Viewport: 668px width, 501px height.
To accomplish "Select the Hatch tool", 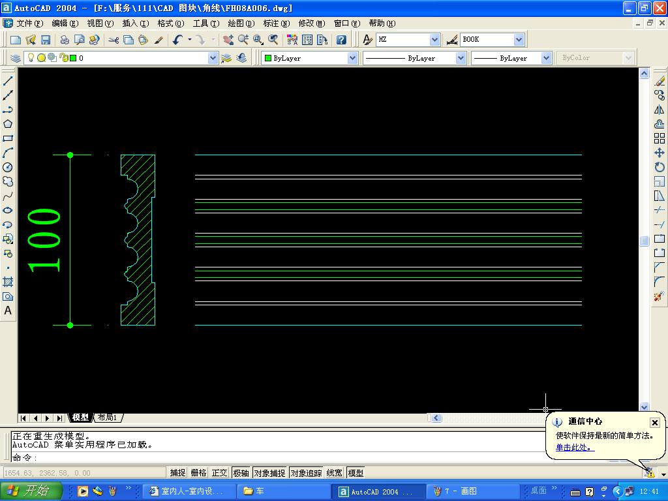I will pyautogui.click(x=8, y=282).
